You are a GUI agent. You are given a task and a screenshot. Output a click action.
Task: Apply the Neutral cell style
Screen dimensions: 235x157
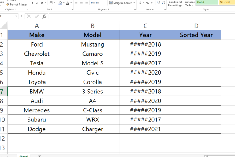point(226,2)
